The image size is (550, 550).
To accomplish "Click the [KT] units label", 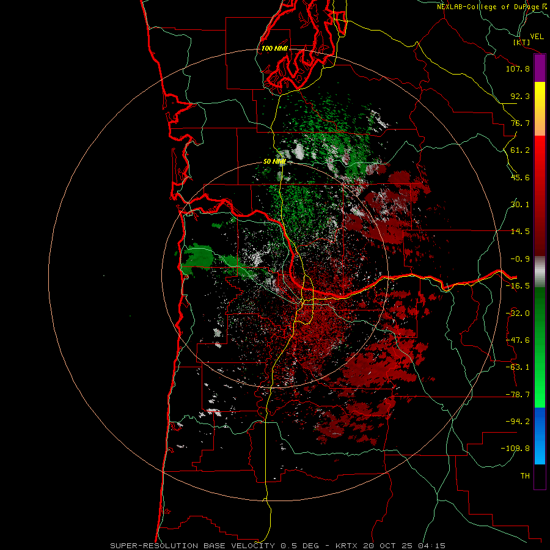I will [x=522, y=42].
